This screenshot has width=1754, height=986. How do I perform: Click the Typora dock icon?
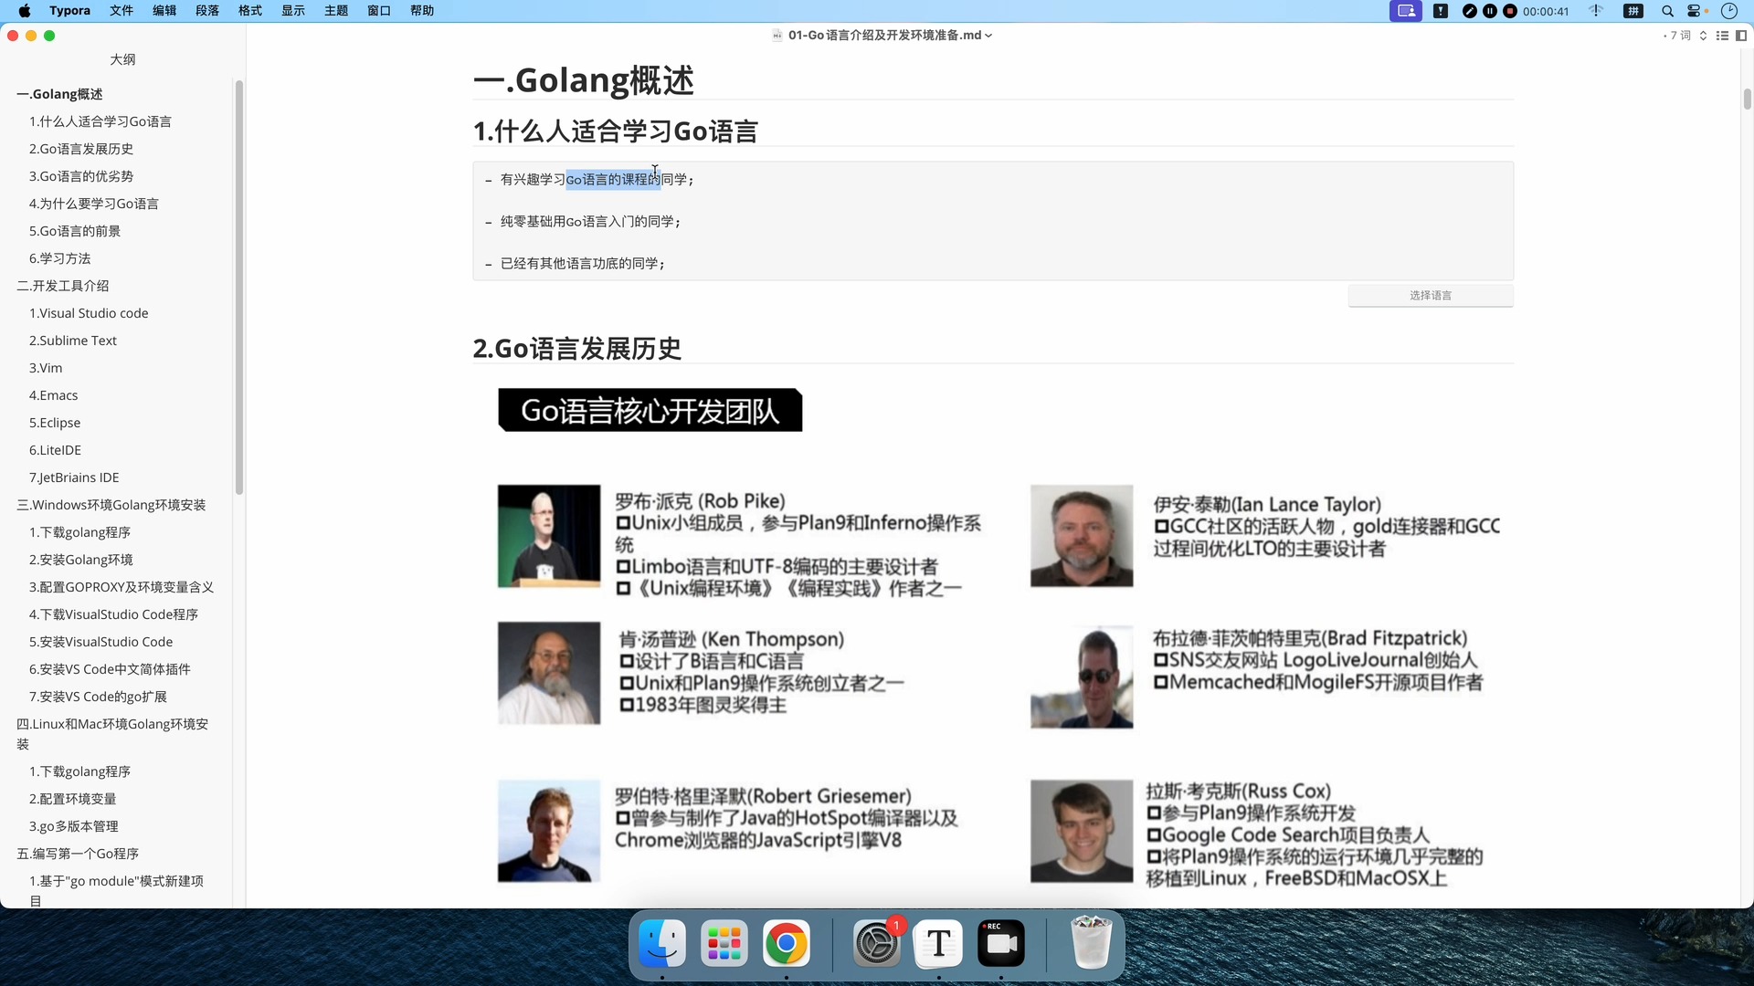click(x=938, y=943)
